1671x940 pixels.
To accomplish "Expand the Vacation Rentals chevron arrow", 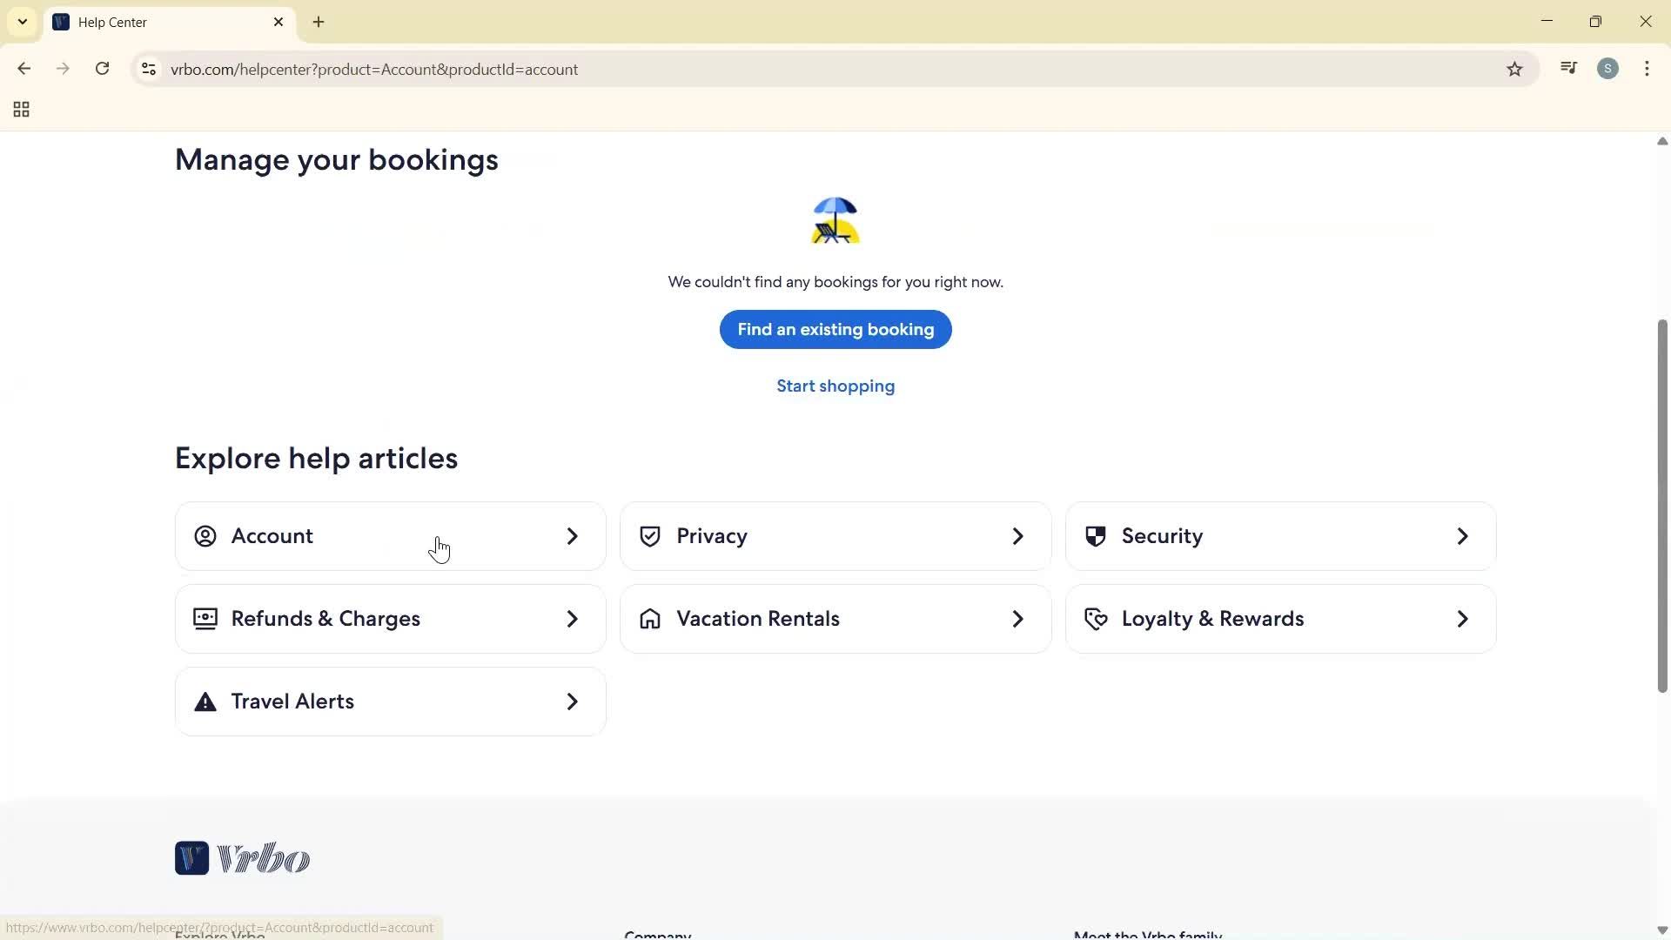I will [x=1017, y=619].
